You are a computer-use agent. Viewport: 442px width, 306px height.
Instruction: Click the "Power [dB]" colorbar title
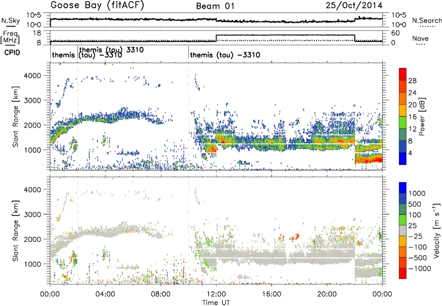tap(422, 117)
